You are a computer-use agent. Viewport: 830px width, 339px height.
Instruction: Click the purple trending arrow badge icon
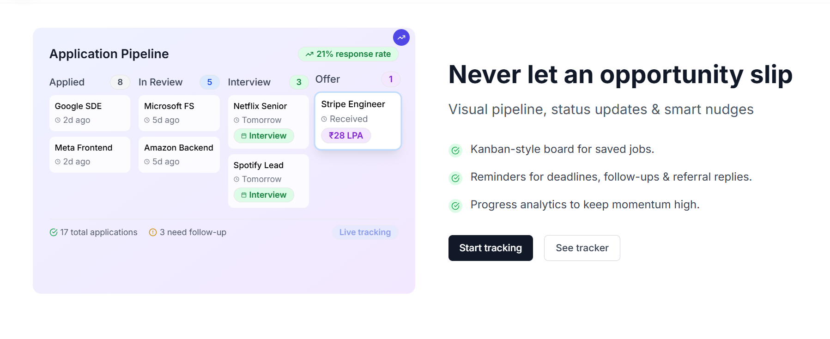[401, 37]
